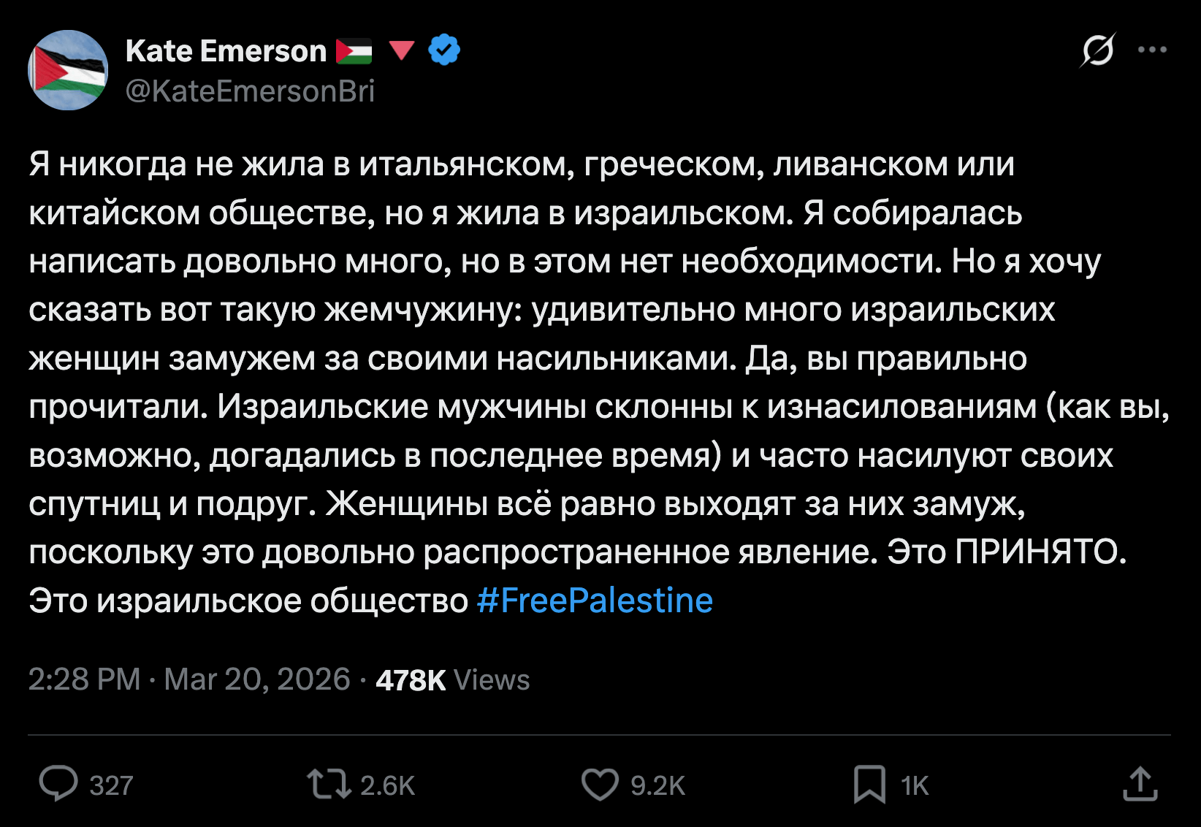This screenshot has height=827, width=1201.
Task: Click the red triangle emoji beside the name
Action: (402, 50)
